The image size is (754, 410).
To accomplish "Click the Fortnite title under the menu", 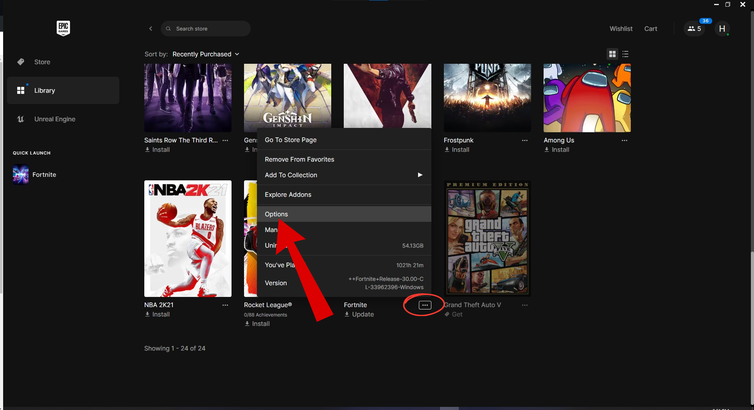I will [355, 305].
